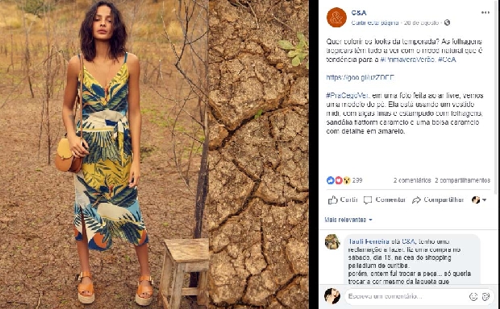Viewport: 500px width, 309px height.
Task: Open the C&A page profile logo
Action: click(x=336, y=18)
